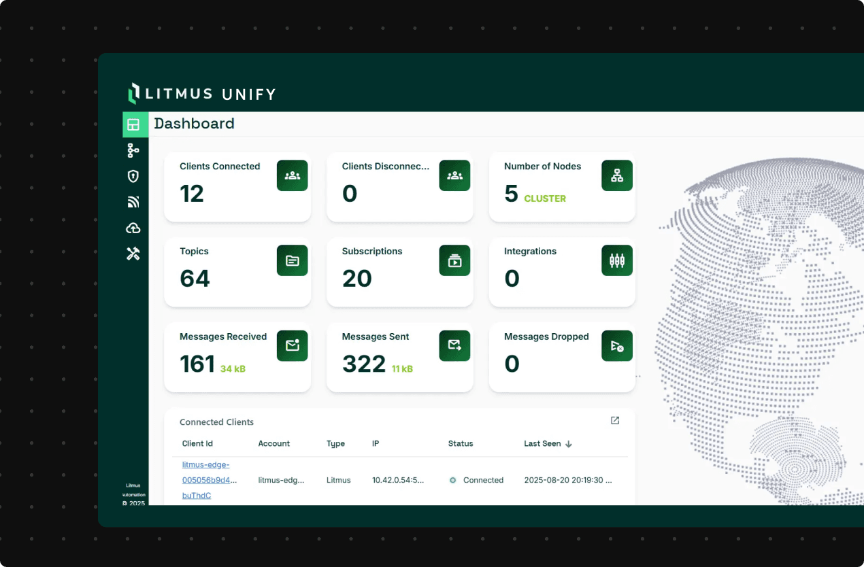Click the Messages Dropped card title
The image size is (864, 567).
[546, 337]
